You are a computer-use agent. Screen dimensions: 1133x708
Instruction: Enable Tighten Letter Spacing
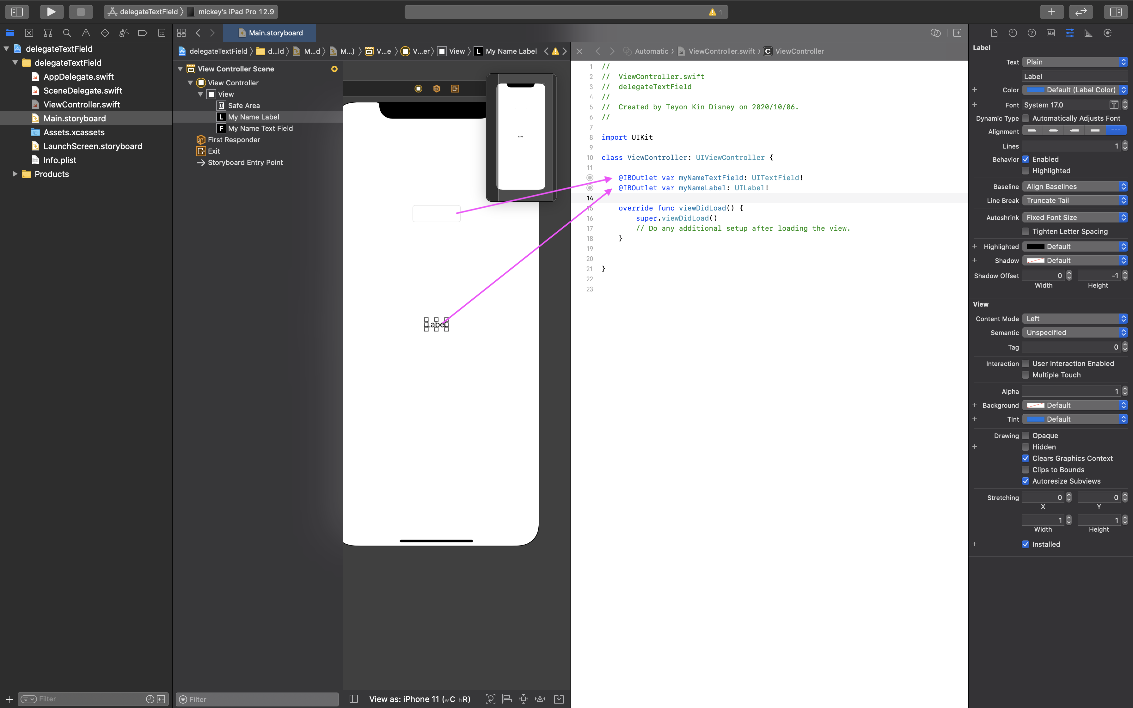click(1025, 231)
